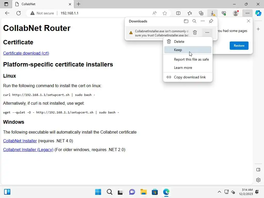Select Learn more in the context menu
Screen dimensions: 264x198
point(188,68)
